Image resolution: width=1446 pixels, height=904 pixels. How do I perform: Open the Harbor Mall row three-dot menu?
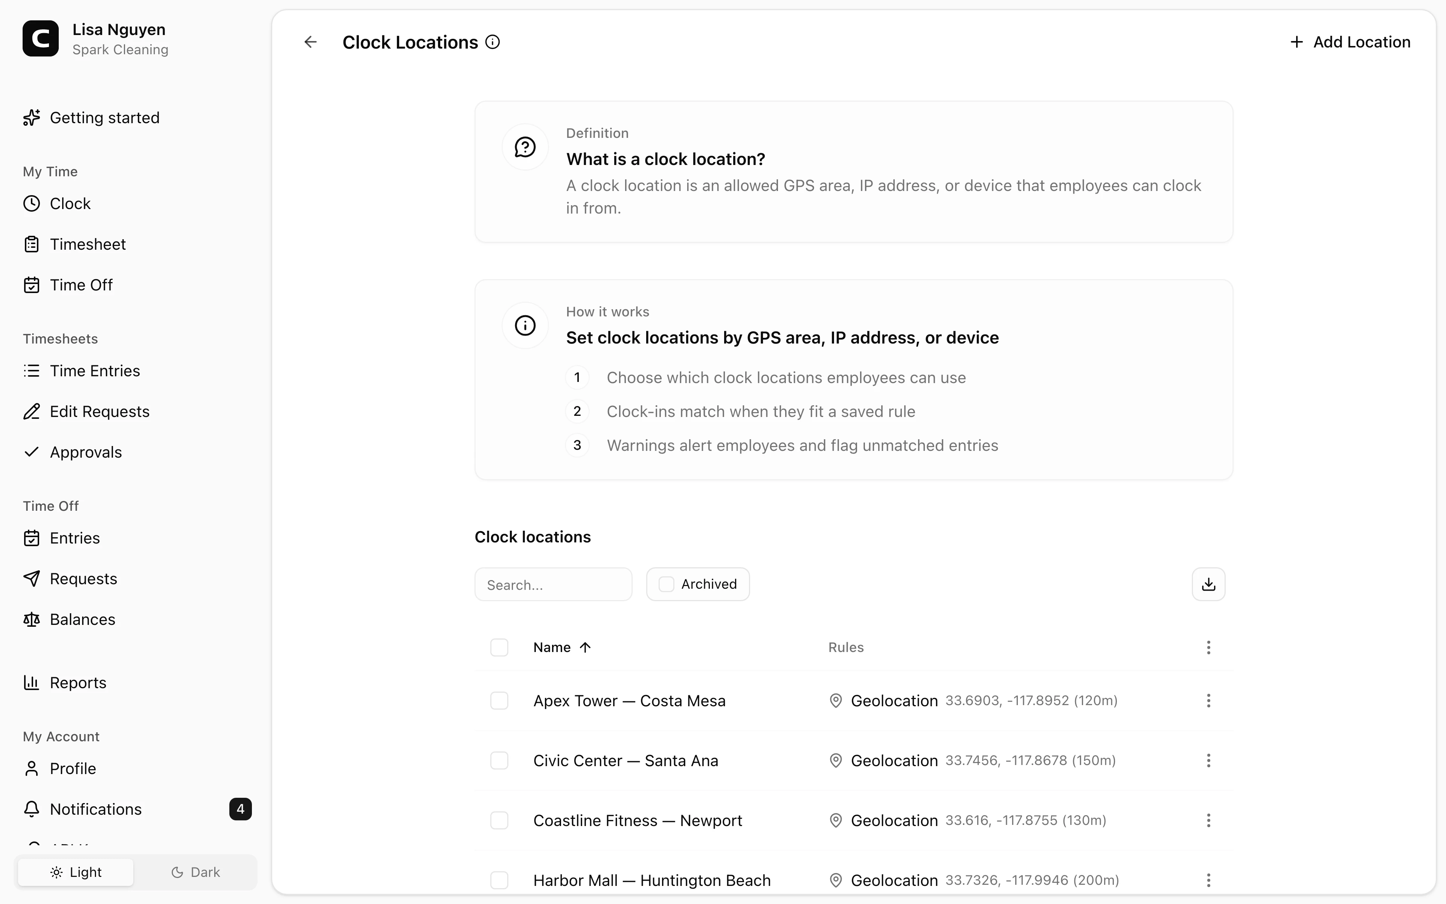coord(1208,880)
